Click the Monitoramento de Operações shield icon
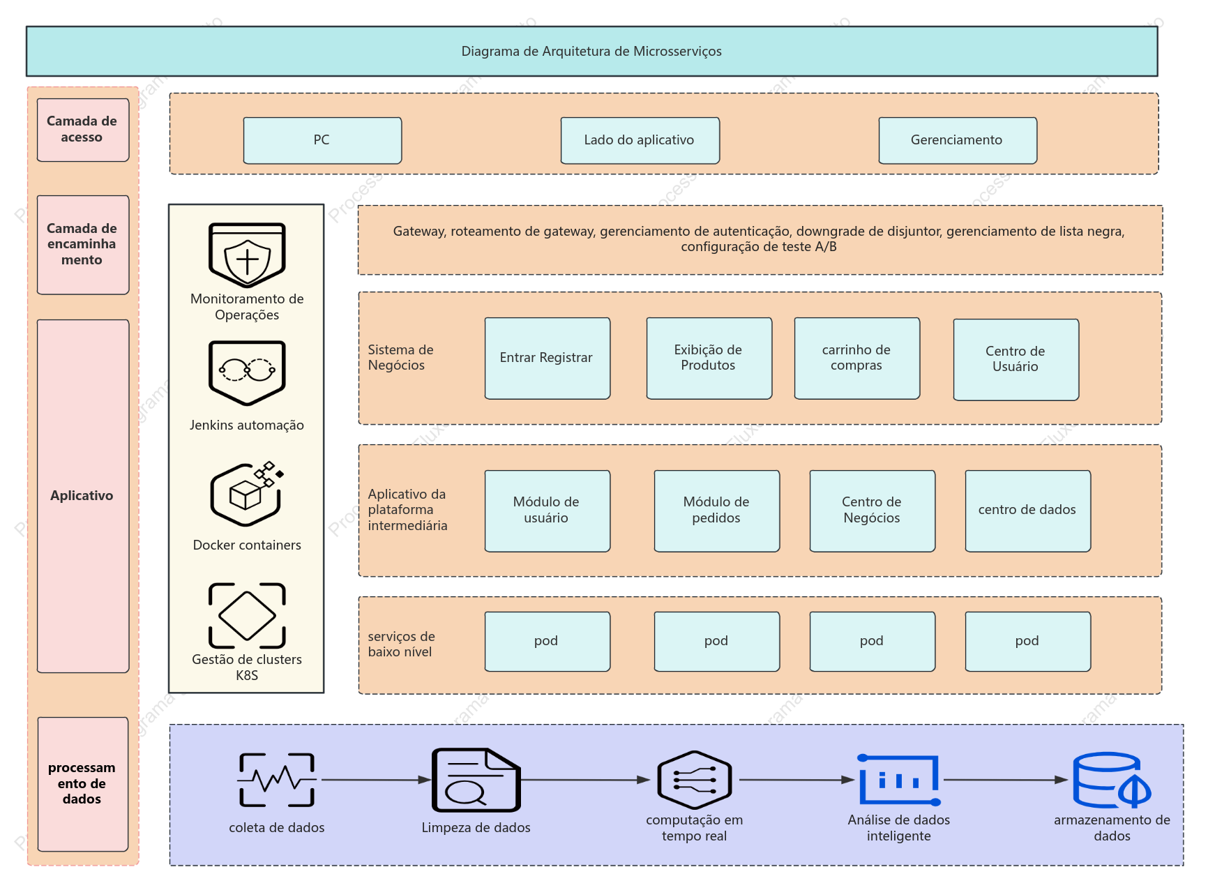The height and width of the screenshot is (890, 1208). click(247, 255)
